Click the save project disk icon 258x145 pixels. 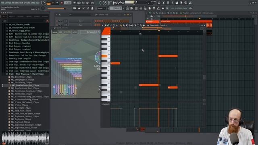pos(177,3)
